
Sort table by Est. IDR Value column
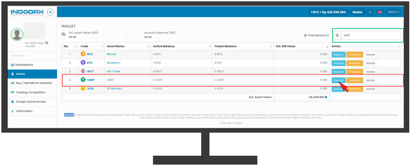[x=301, y=46]
